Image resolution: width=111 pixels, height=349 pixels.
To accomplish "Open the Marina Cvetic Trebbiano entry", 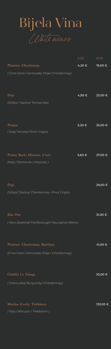I will [27, 304].
